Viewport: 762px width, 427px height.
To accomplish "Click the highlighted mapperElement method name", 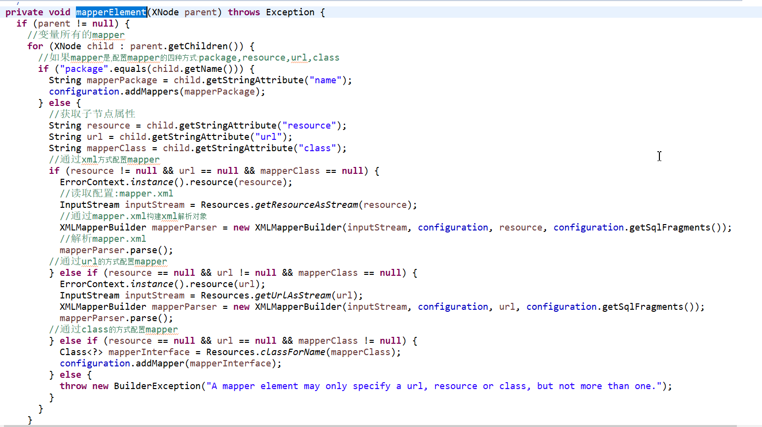I will click(x=111, y=12).
